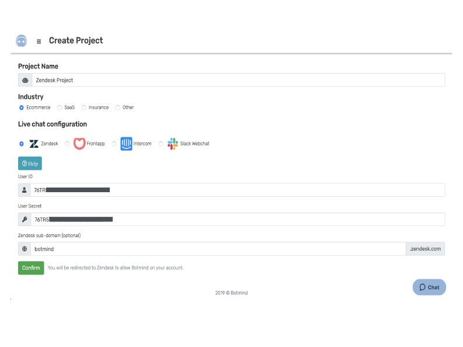Screen dimensions: 463x347
Task: Click the green Confirm button
Action: point(31,268)
